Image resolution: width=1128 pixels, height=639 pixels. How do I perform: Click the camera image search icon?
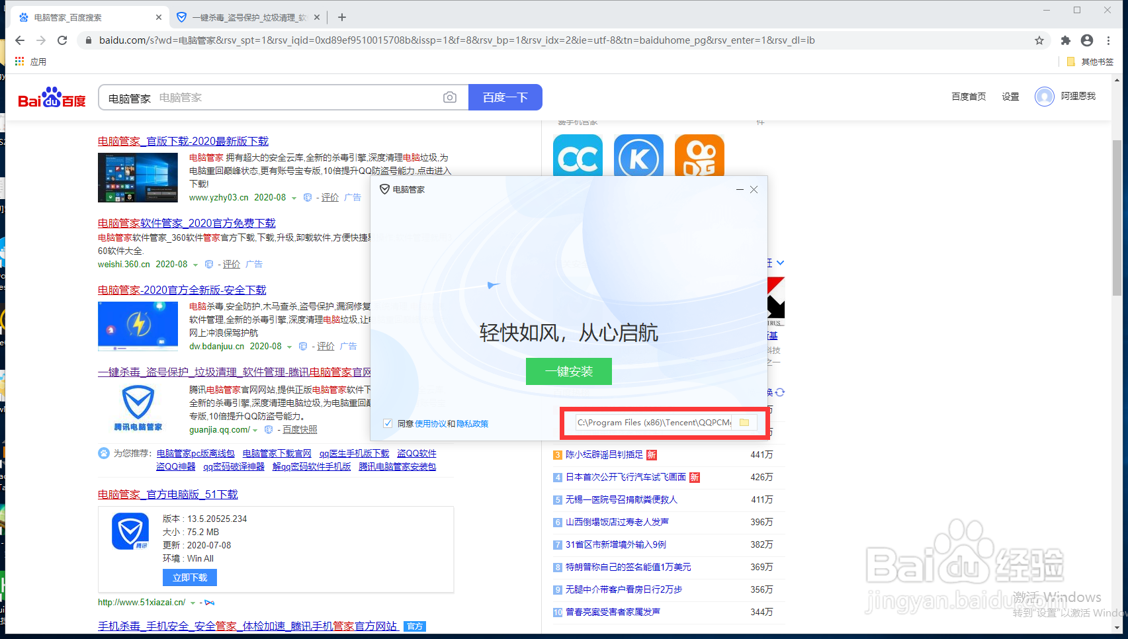click(x=450, y=97)
